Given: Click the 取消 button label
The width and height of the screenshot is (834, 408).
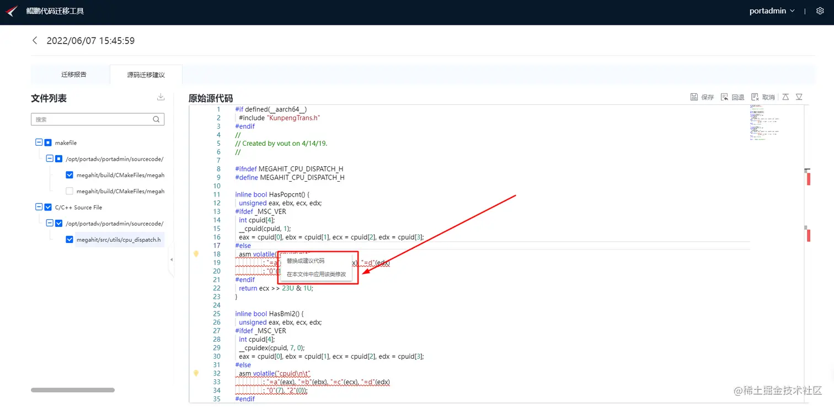Looking at the screenshot, I should pyautogui.click(x=768, y=97).
